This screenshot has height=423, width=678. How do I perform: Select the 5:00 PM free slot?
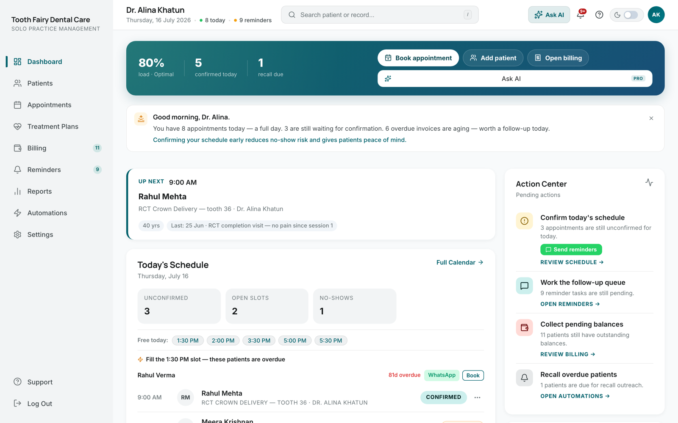(295, 341)
